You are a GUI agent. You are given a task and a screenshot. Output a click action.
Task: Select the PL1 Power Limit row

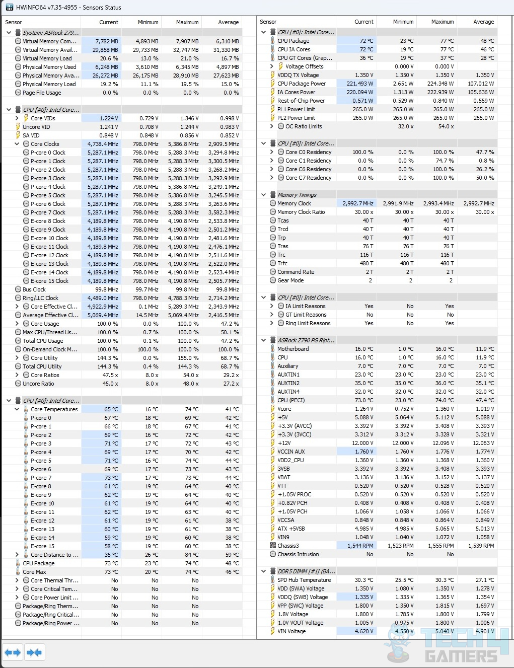(378, 109)
